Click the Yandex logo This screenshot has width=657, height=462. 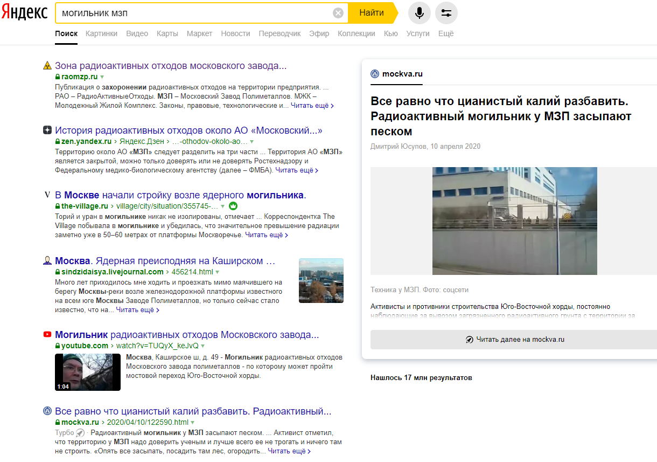[24, 13]
